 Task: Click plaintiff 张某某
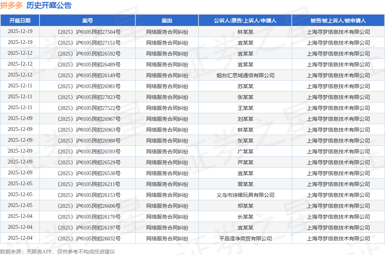245,97
